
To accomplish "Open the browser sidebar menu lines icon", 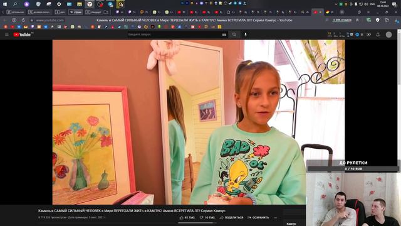I will pyautogui.click(x=368, y=12).
